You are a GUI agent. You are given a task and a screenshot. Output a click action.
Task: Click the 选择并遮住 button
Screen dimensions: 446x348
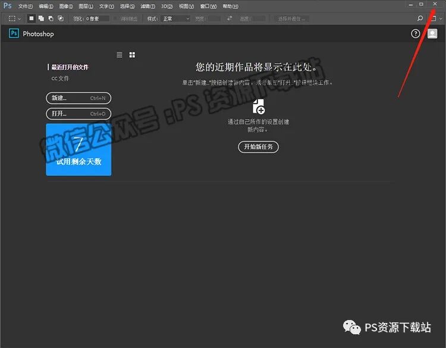coord(291,18)
